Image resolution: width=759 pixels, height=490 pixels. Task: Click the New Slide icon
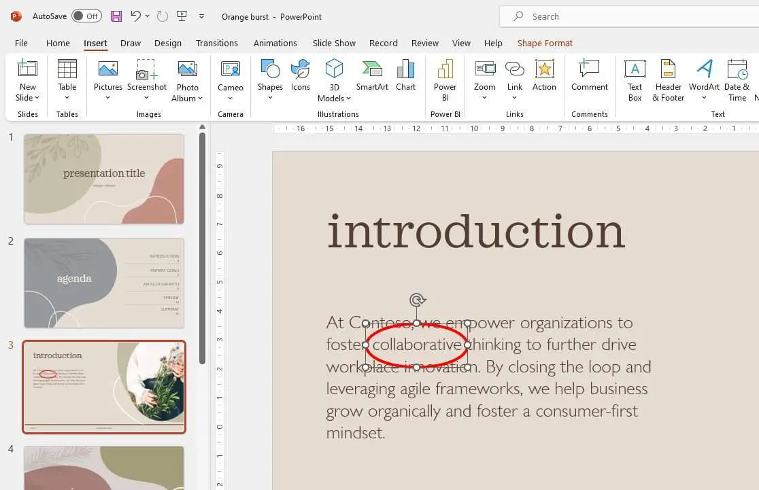click(28, 69)
